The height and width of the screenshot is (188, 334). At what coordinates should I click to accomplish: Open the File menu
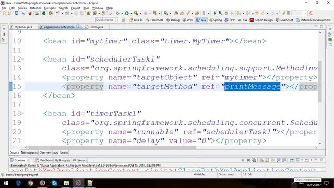[4, 8]
